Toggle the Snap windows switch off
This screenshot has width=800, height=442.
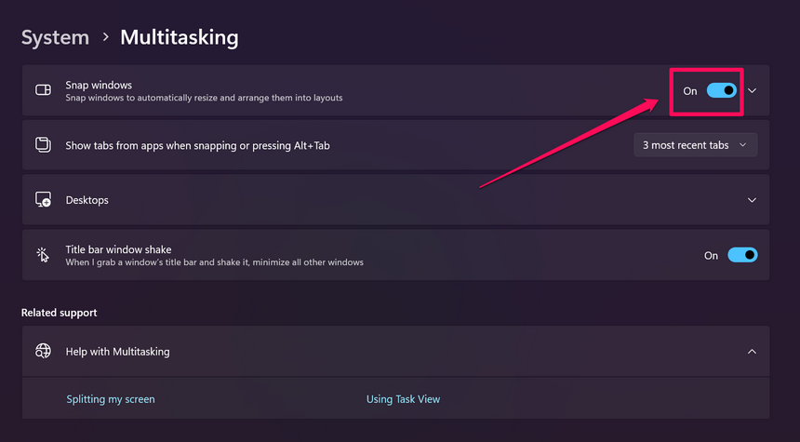pyautogui.click(x=722, y=90)
